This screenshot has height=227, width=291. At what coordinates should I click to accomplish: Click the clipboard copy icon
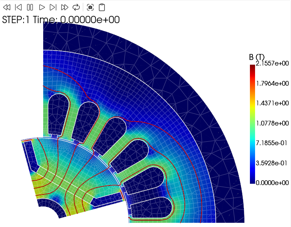coord(101,7)
